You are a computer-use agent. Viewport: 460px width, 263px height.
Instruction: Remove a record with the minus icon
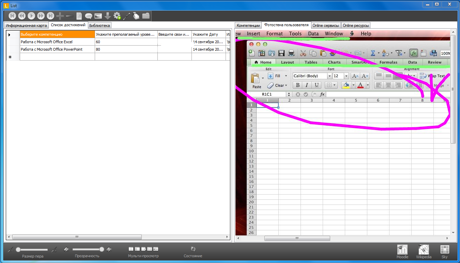pyautogui.click(x=70, y=16)
